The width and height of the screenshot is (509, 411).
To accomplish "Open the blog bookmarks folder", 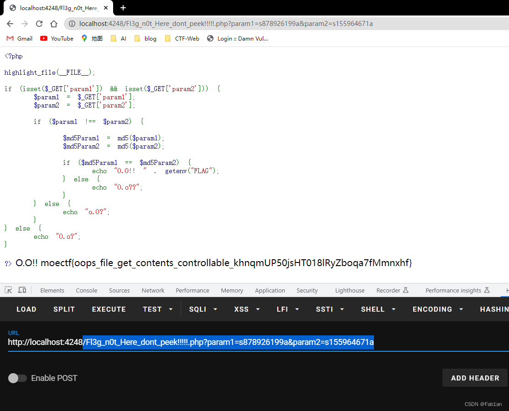I will tap(145, 39).
